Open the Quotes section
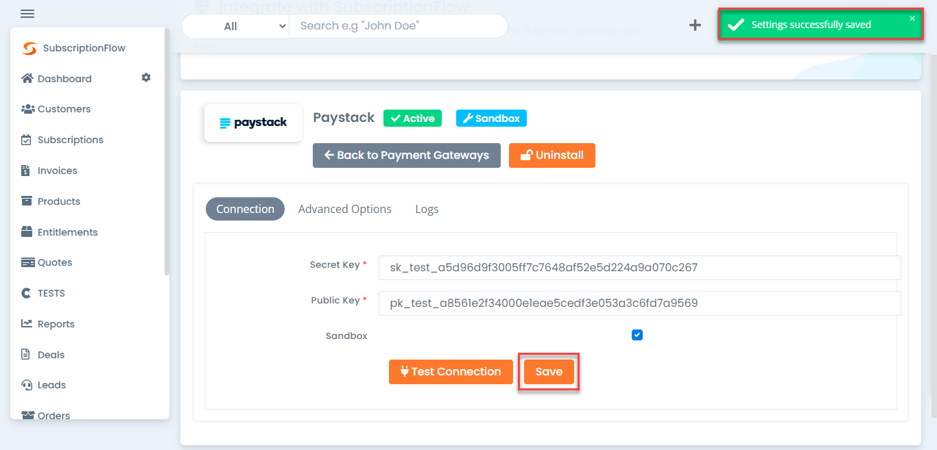The width and height of the screenshot is (937, 450). 55,262
